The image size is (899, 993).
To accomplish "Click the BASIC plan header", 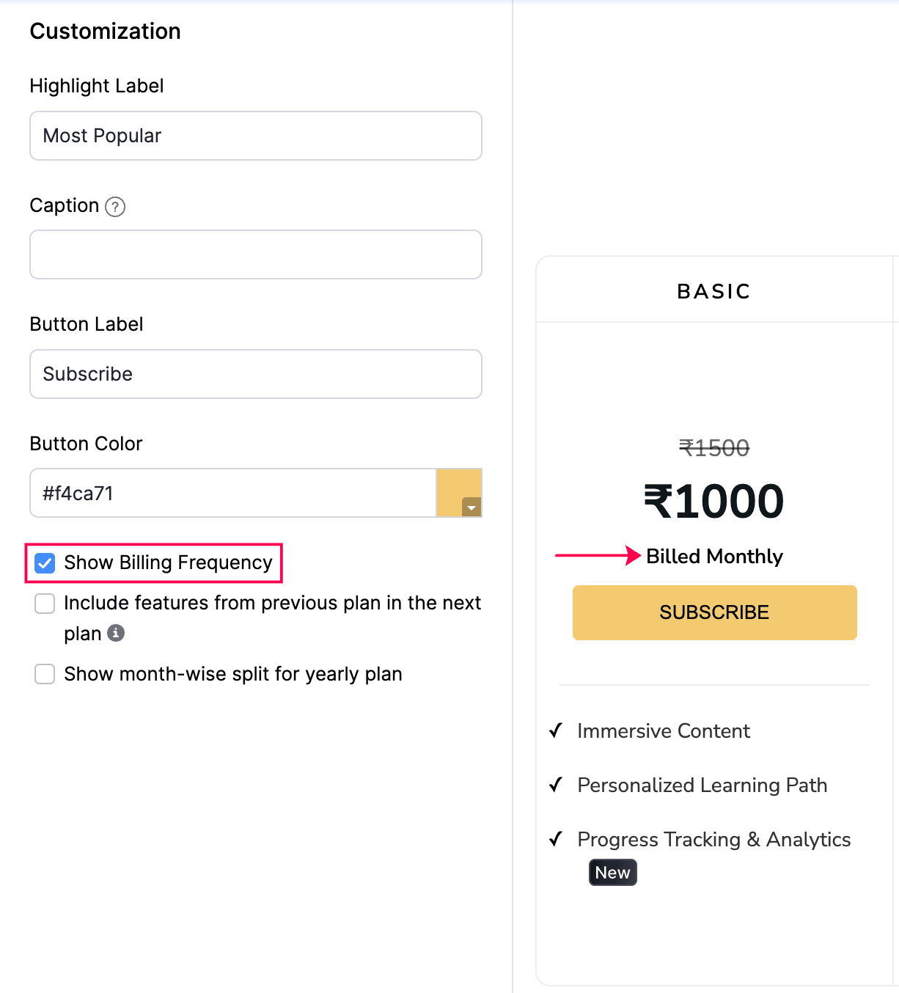I will (713, 291).
